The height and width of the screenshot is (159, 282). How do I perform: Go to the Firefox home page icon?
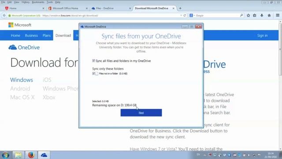(x=269, y=15)
